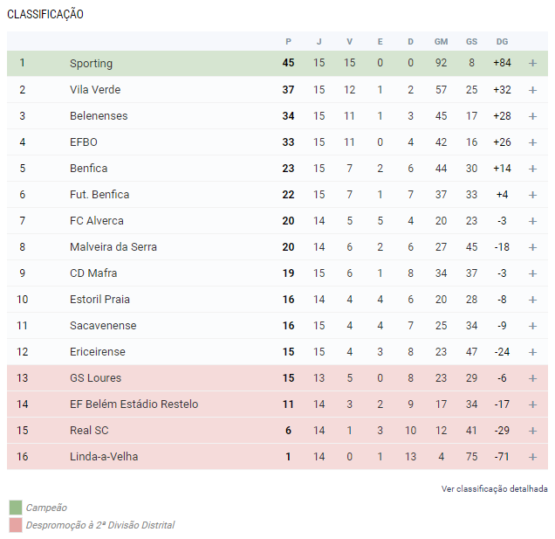
Task: Click the plus icon beside Benfica's +14
Action: [x=532, y=169]
